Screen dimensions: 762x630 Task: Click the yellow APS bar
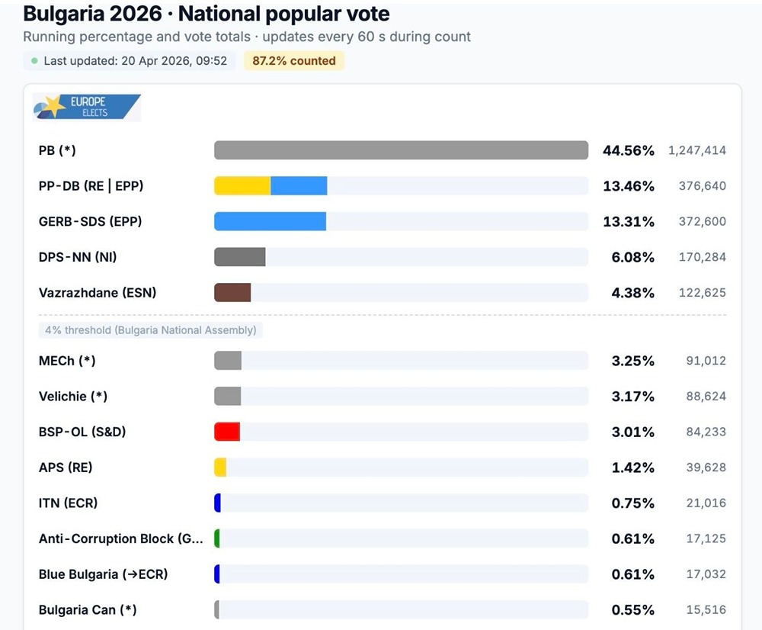click(220, 468)
